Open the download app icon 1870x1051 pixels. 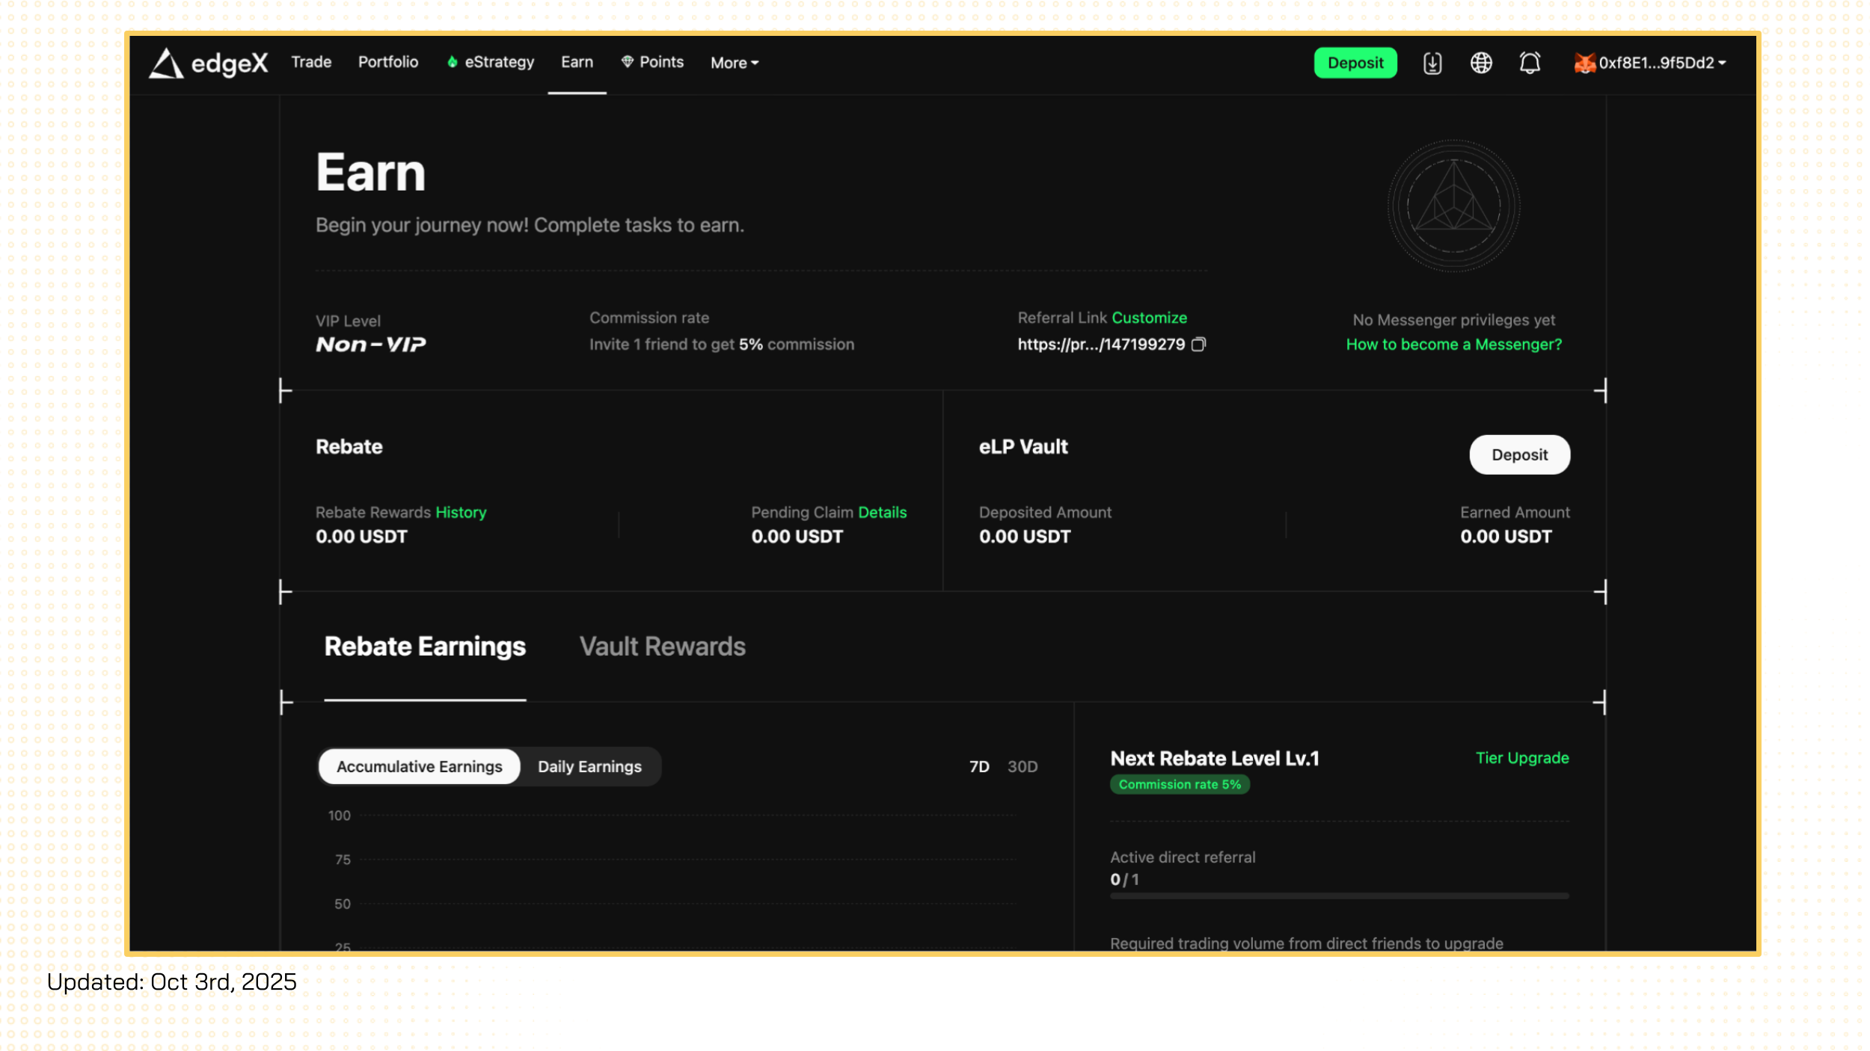(x=1432, y=64)
